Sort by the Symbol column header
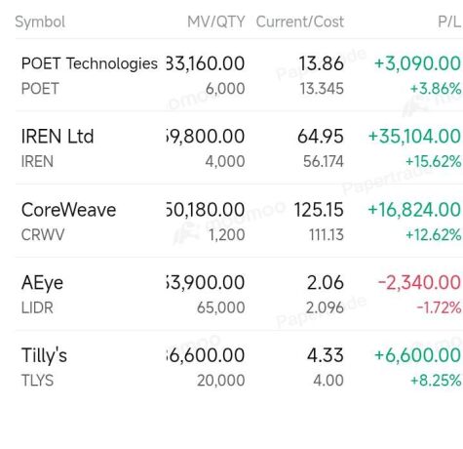This screenshot has height=449, width=463. click(40, 22)
